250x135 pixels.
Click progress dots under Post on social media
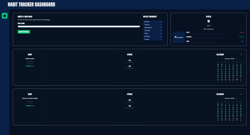(30, 106)
